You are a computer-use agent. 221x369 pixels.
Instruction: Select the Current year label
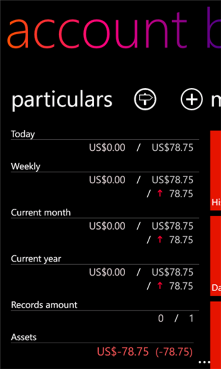pyautogui.click(x=36, y=259)
